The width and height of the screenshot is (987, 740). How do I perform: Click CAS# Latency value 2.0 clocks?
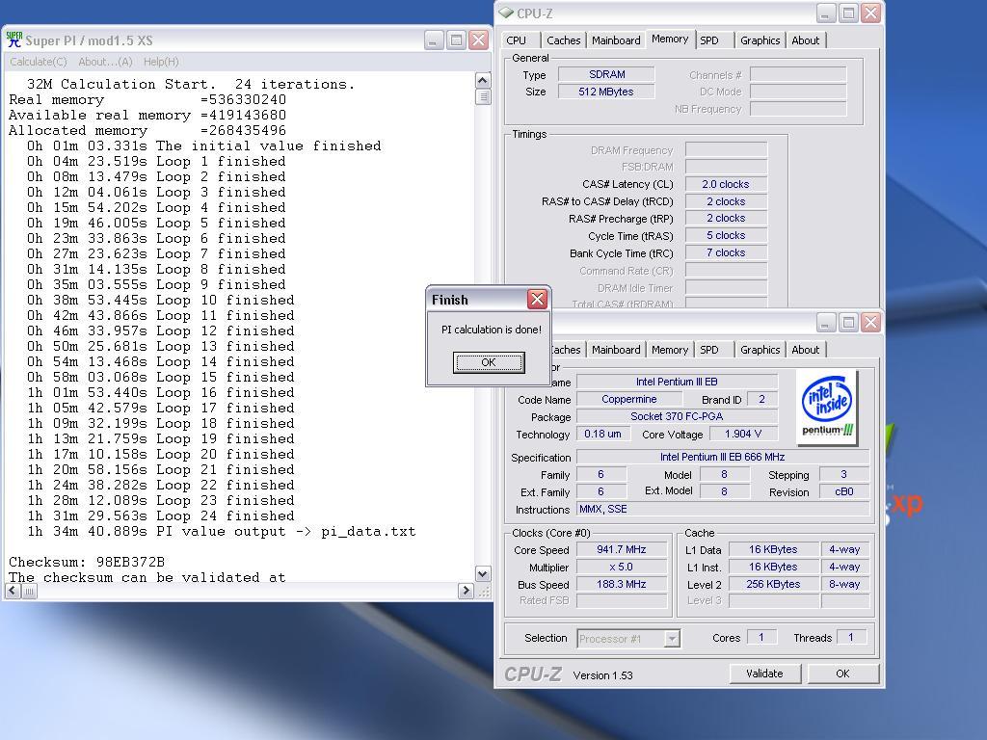[x=726, y=184]
